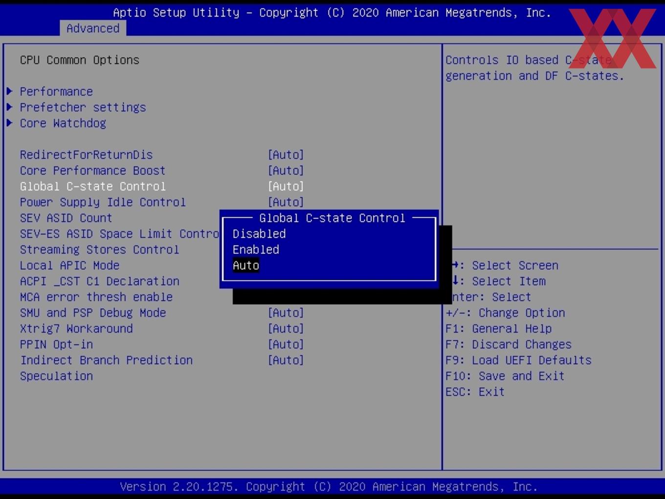
Task: Open the SMU and PSP Debug Mode value
Action: click(x=286, y=313)
